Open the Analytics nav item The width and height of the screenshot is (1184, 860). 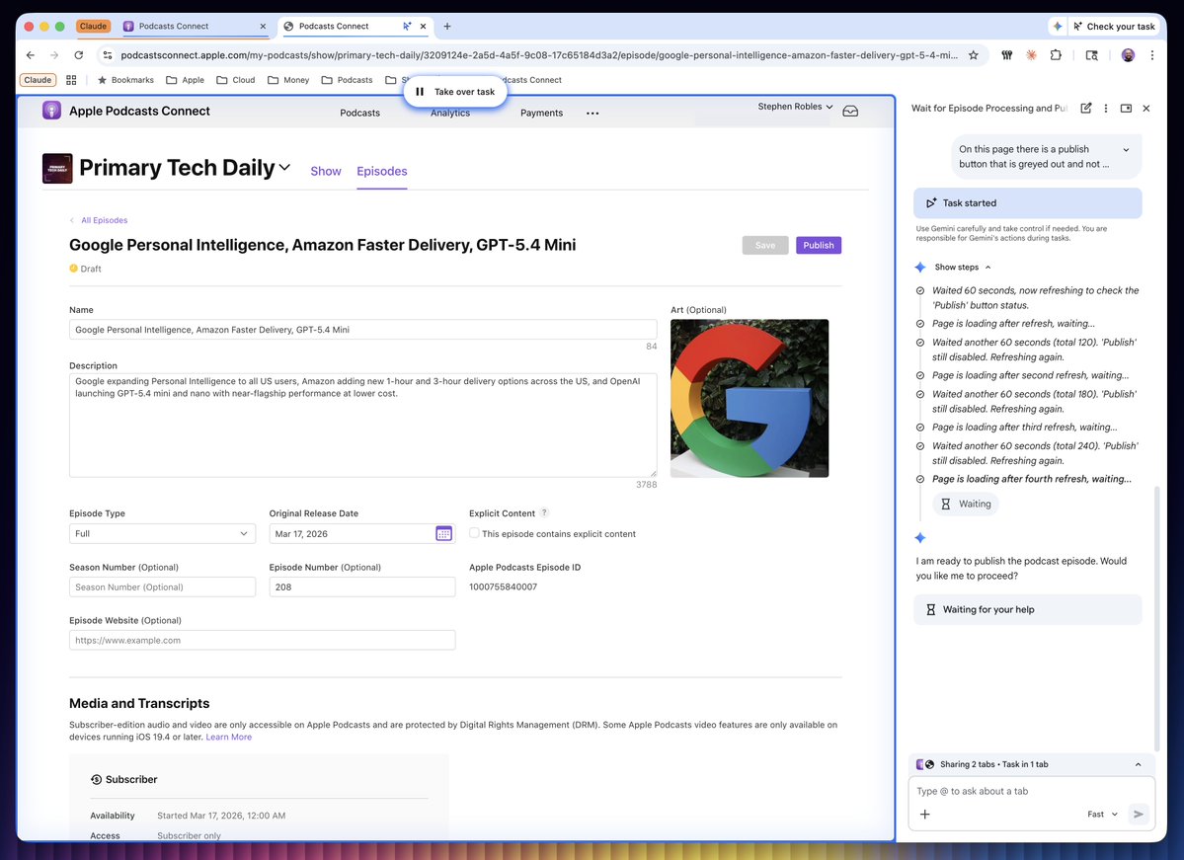pyautogui.click(x=450, y=114)
